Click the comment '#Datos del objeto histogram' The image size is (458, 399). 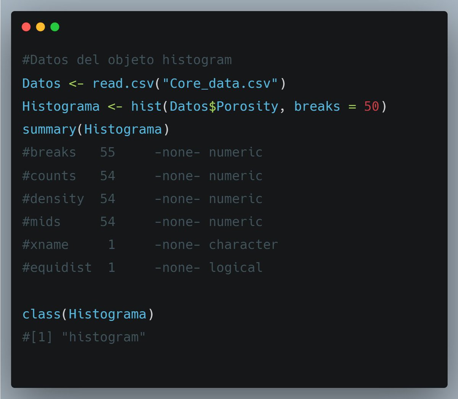pos(127,60)
